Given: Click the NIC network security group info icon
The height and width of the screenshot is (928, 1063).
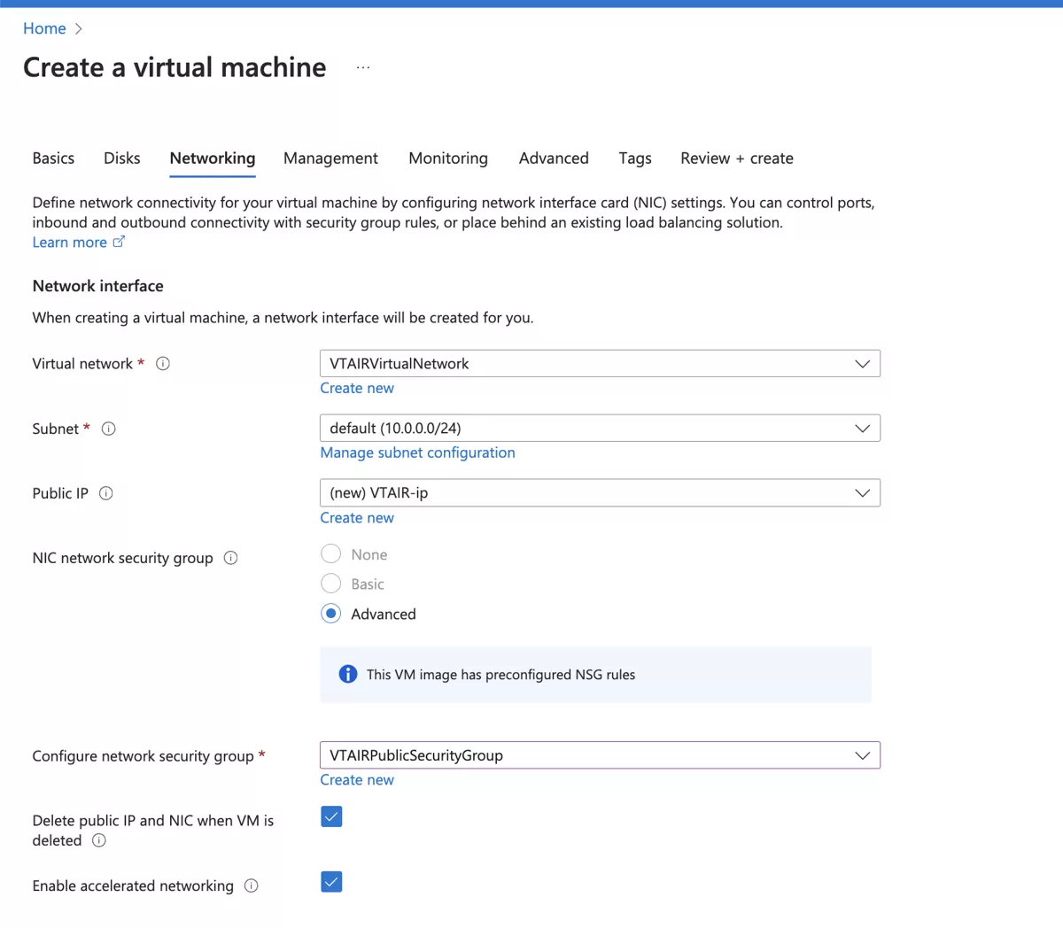Looking at the screenshot, I should click(x=229, y=558).
